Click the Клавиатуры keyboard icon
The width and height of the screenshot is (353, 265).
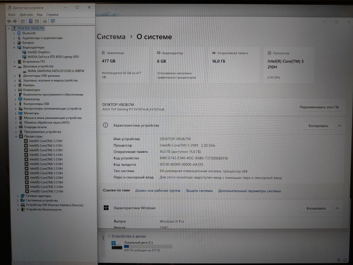click(x=20, y=90)
